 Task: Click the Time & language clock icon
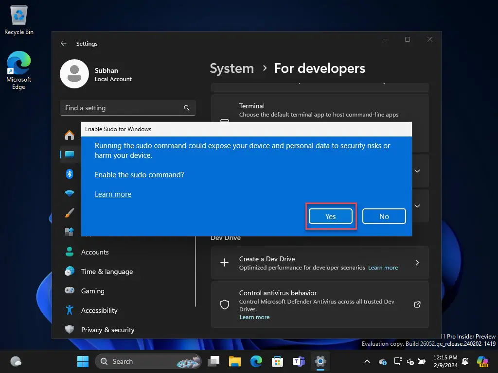pos(69,271)
